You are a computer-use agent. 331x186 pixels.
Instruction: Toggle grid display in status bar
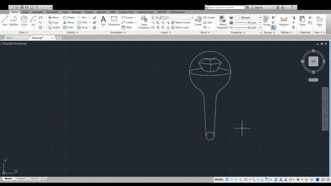(x=227, y=180)
